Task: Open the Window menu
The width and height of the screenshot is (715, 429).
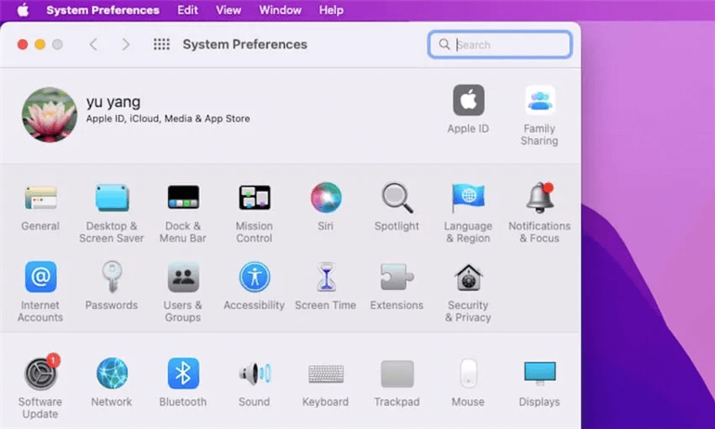Action: 280,10
